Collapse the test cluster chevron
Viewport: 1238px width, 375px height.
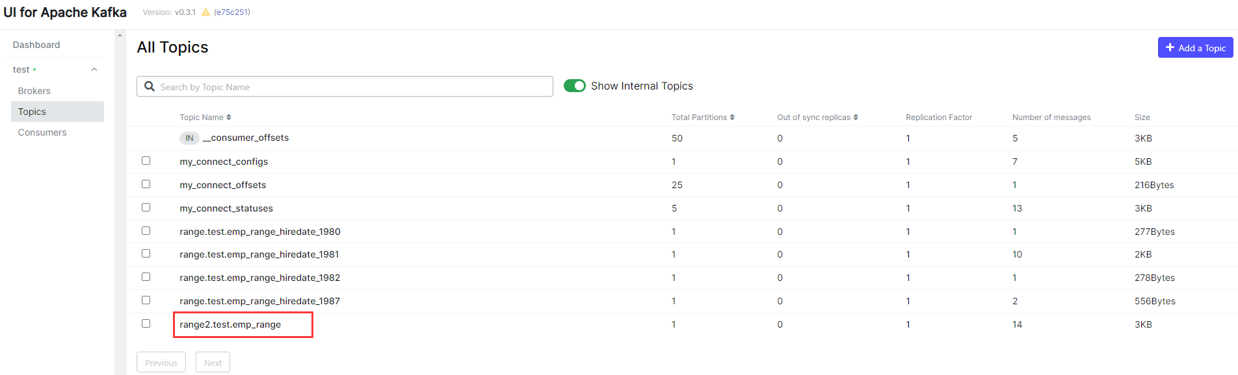pos(94,69)
